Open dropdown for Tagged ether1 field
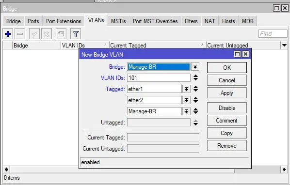Image resolution: width=290 pixels, height=185 pixels. (x=186, y=89)
